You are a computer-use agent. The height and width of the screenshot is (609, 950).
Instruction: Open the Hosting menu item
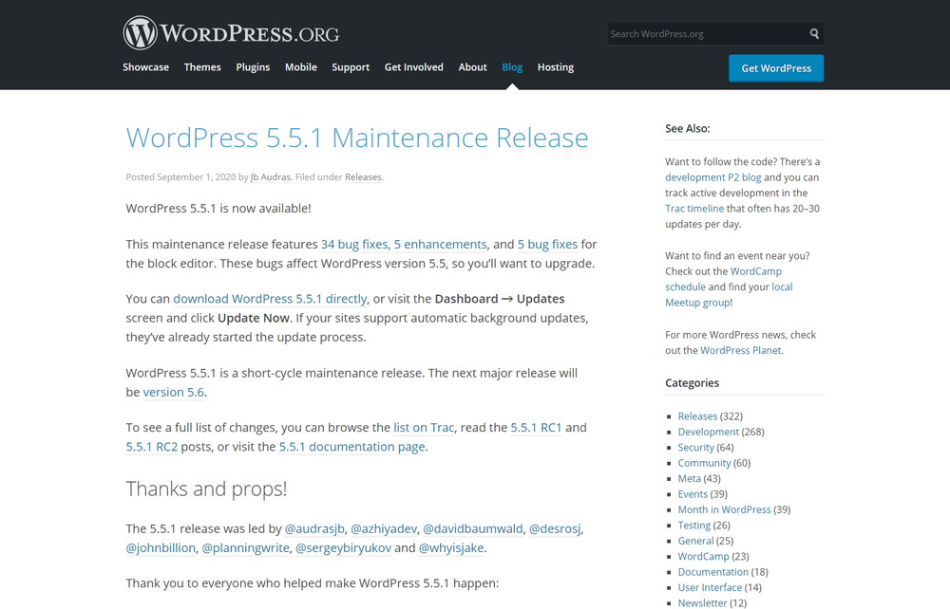click(556, 67)
